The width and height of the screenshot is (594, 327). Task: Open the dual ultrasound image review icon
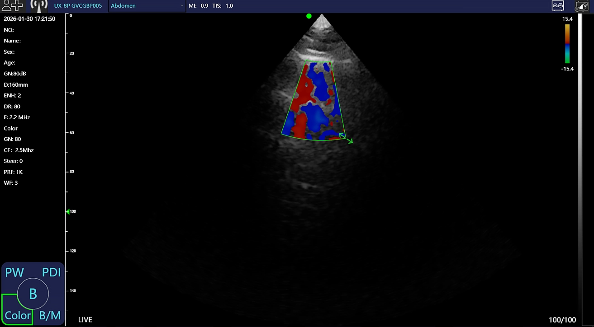[x=557, y=6]
